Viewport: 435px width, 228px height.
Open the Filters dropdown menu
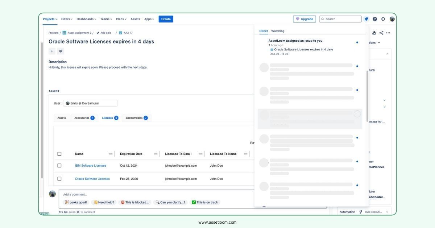pyautogui.click(x=67, y=19)
